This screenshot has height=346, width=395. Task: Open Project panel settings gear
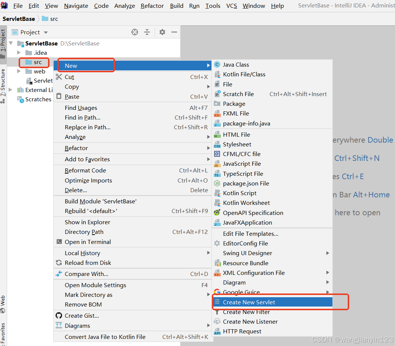point(162,32)
